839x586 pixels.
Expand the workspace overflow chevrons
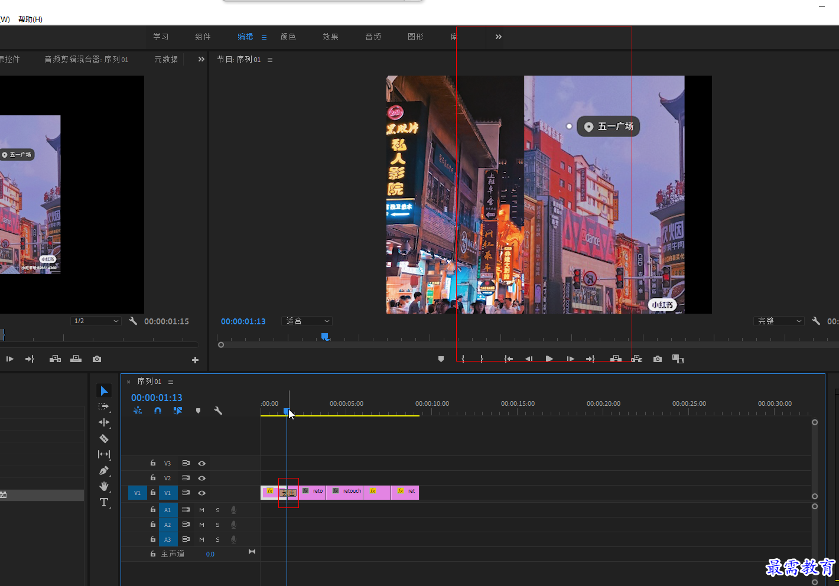[x=499, y=37]
